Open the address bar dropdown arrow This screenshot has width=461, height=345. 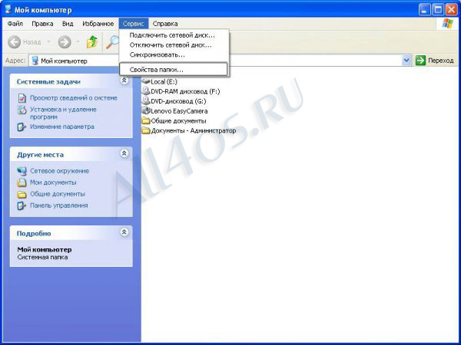(406, 61)
